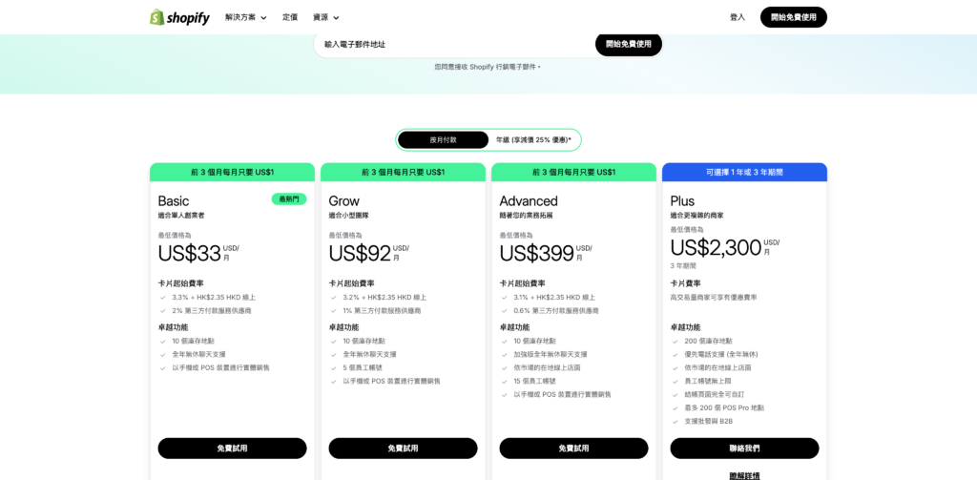Click '3.3% + HK$2.35 HKD 線上' text
977x480 pixels.
(214, 298)
